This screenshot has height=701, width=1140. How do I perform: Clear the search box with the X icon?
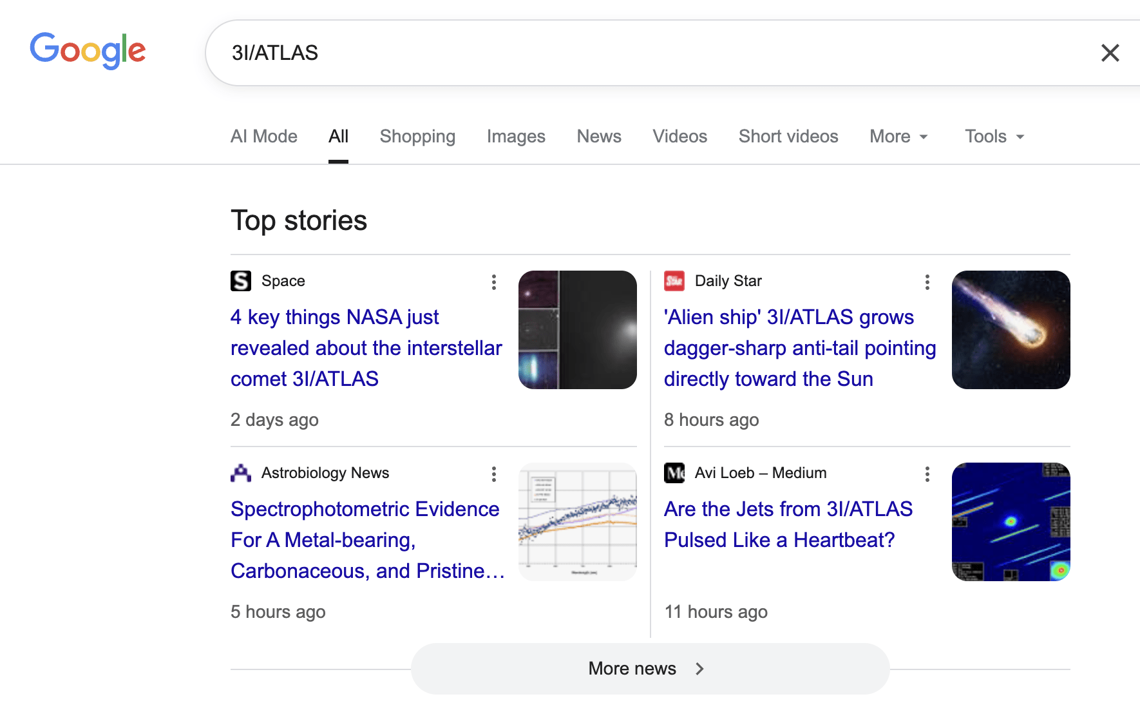click(1110, 53)
